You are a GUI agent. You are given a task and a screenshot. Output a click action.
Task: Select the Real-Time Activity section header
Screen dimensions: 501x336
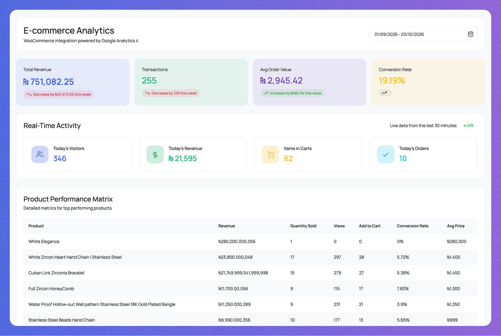point(52,126)
